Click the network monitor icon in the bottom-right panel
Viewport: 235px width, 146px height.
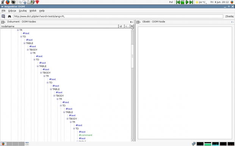pyautogui.click(x=194, y=144)
